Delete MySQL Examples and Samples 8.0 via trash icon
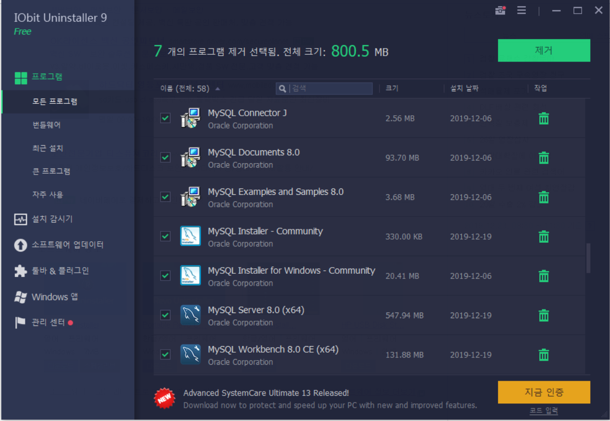 point(543,197)
